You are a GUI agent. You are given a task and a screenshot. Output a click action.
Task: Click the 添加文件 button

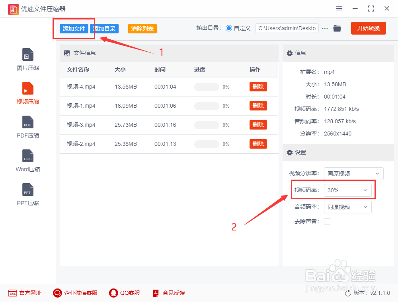(x=74, y=29)
